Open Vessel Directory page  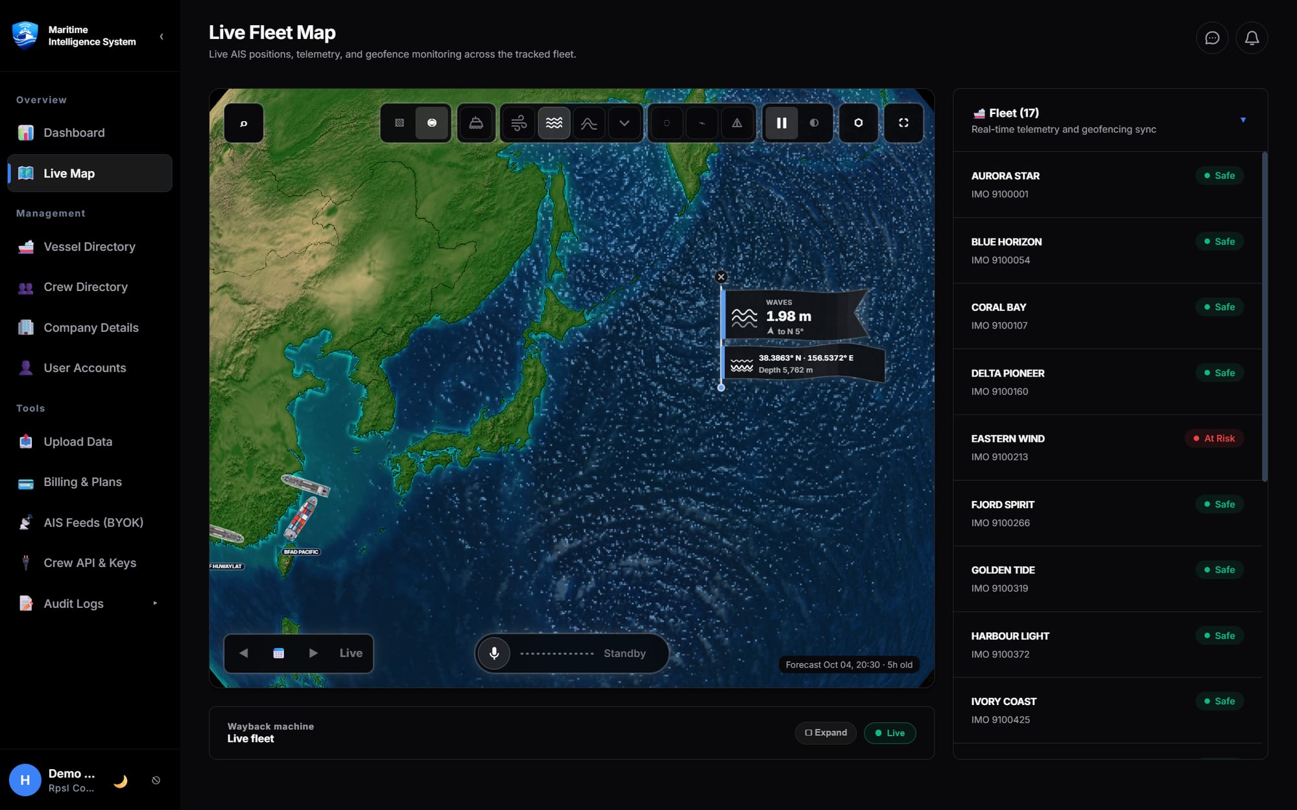tap(89, 247)
